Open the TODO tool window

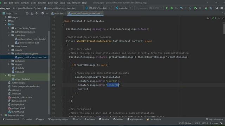click(77, 119)
